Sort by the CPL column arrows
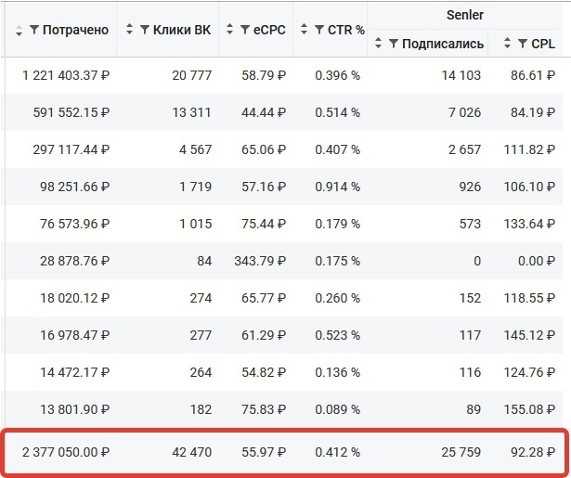The width and height of the screenshot is (571, 478). pyautogui.click(x=507, y=43)
